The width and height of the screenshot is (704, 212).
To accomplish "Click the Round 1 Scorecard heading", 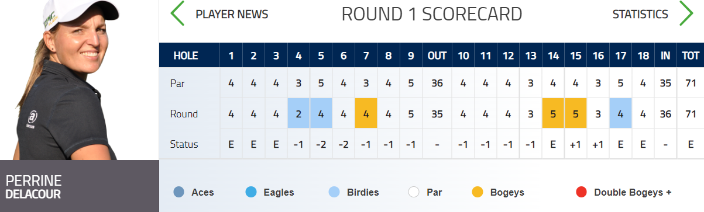I will point(431,14).
